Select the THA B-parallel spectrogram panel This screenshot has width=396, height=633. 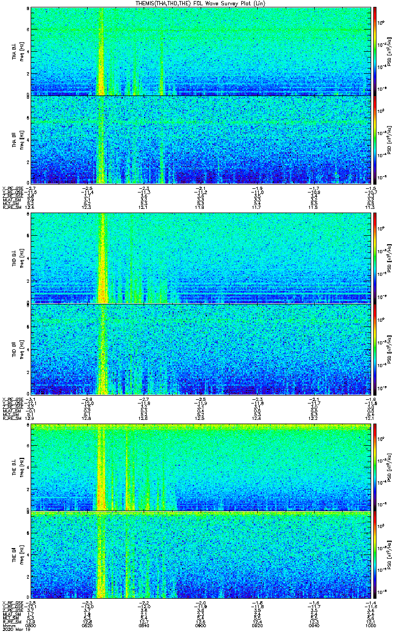tap(200, 139)
